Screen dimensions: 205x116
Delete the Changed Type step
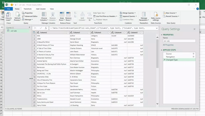tap(164, 60)
